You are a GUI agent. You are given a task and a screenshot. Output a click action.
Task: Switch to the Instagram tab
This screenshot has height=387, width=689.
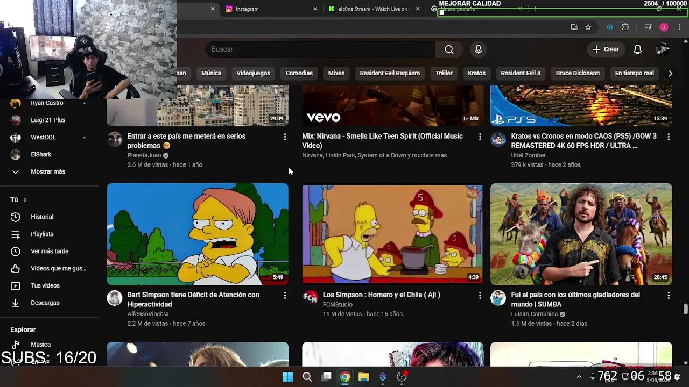[x=269, y=9]
